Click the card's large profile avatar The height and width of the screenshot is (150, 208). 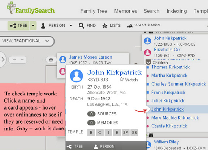77,76
